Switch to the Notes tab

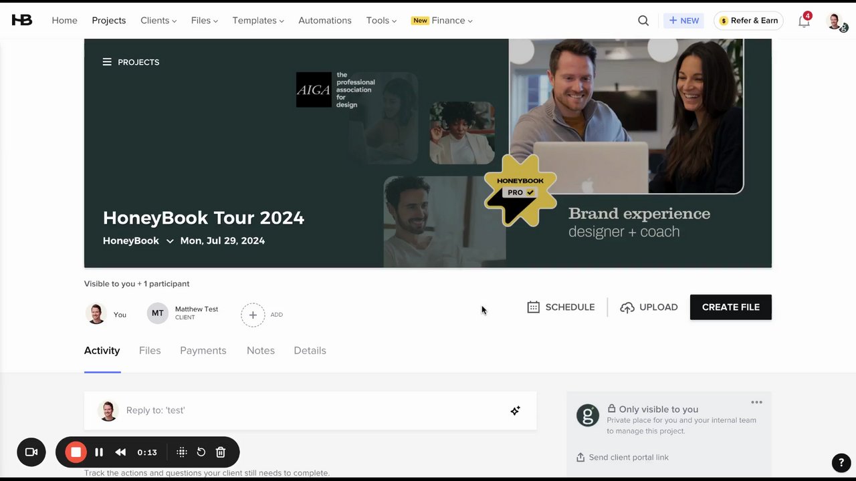261,351
